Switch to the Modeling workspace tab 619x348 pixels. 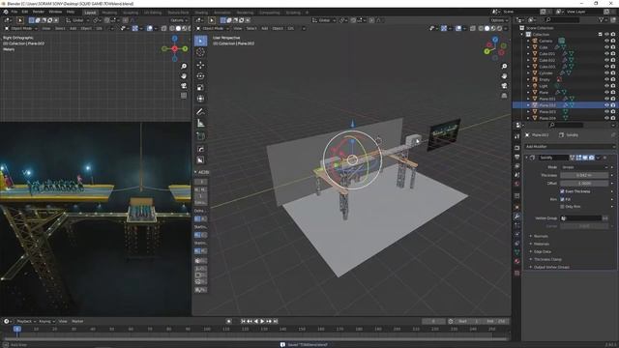point(109,13)
